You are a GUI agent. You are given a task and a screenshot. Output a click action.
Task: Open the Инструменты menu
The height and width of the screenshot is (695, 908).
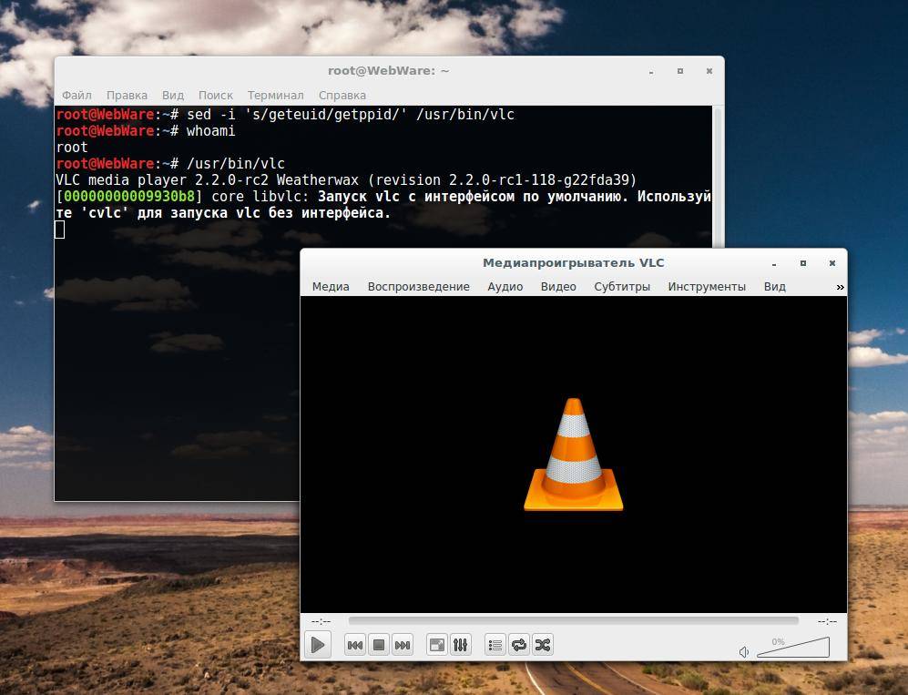[707, 287]
